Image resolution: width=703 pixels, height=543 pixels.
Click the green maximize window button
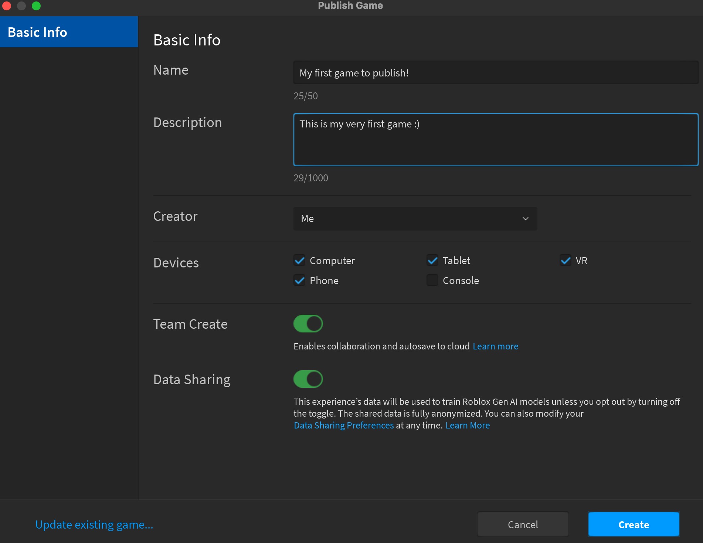[x=36, y=6]
